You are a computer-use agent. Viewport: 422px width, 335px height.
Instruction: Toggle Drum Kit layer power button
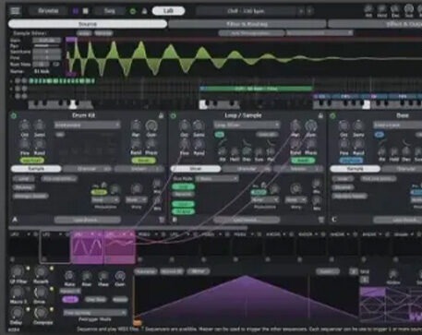14,116
